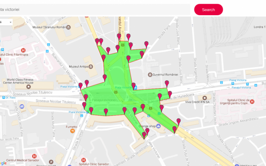Open the Guvernul României place icon
This screenshot has width=266, height=166.
150,75
